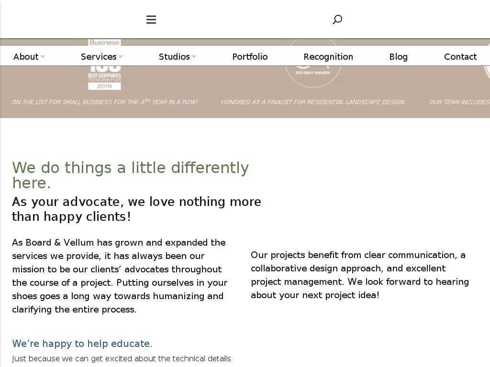490x367 pixels.
Task: Go to the Recognition page
Action: (328, 57)
